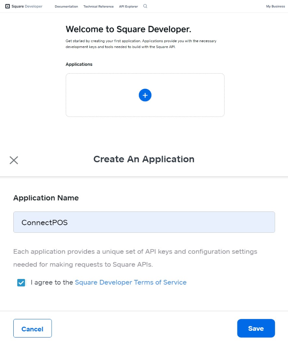Click the Applications section label
The width and height of the screenshot is (288, 342).
pos(79,64)
